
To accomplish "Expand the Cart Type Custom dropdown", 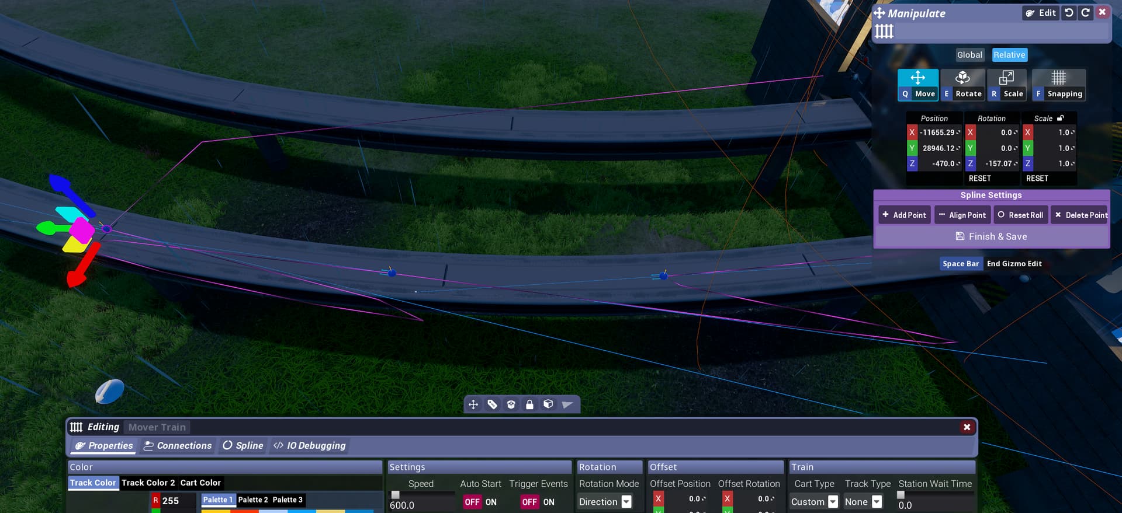I will (x=814, y=502).
